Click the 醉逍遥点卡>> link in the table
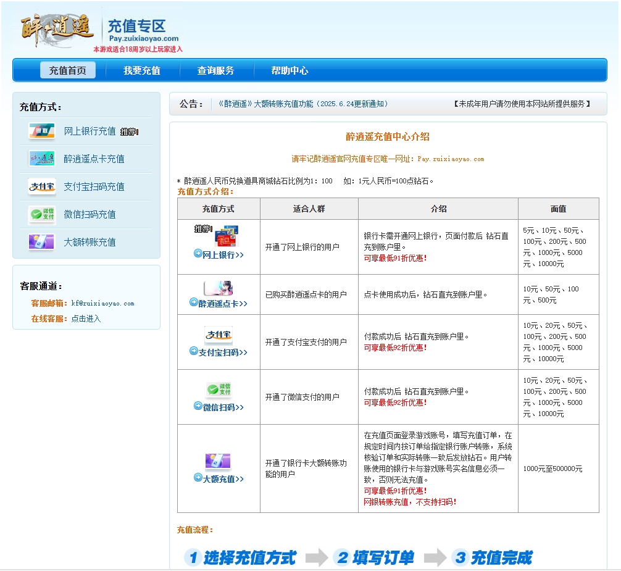The image size is (621, 571). tap(223, 303)
